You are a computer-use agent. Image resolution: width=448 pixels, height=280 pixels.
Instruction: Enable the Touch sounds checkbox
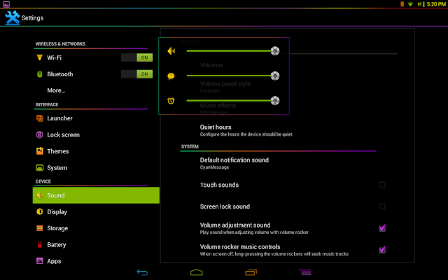pos(382,185)
